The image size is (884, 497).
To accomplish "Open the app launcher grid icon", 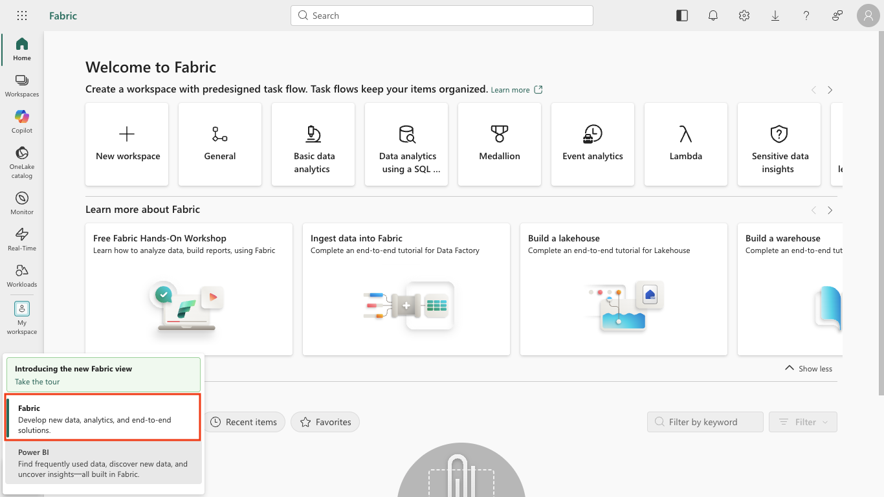I will point(22,16).
